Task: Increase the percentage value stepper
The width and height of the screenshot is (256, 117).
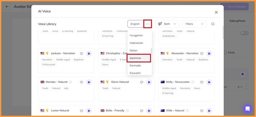Action: pos(246,85)
